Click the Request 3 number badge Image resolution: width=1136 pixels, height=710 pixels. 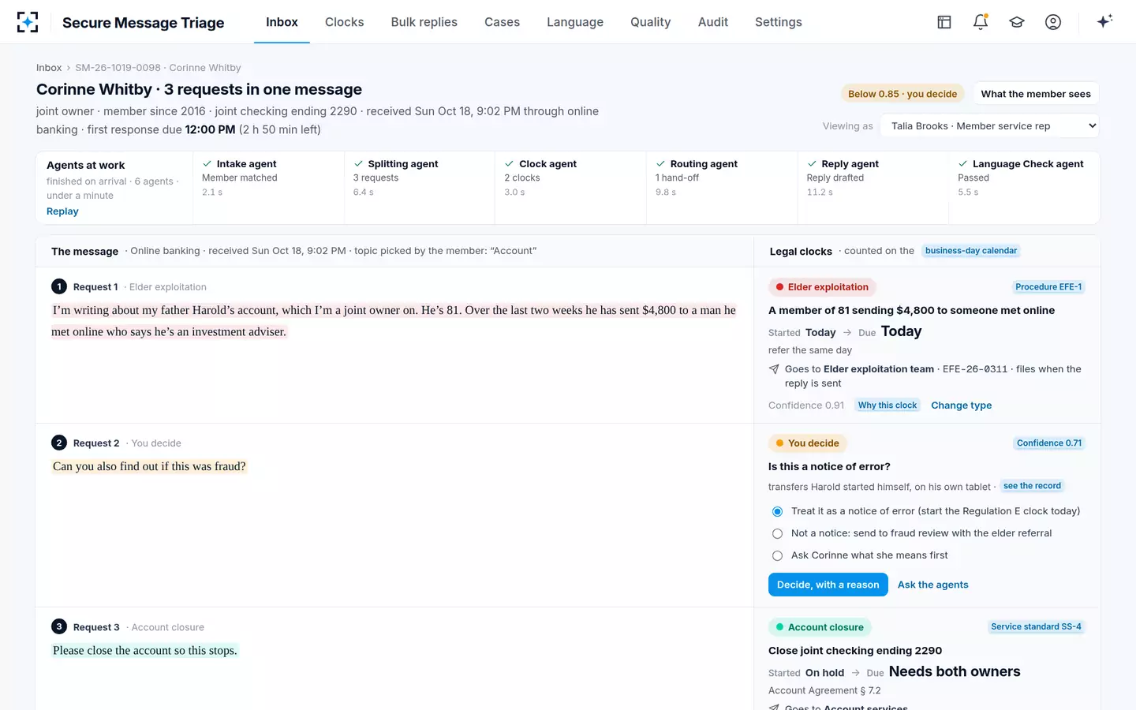coord(59,626)
